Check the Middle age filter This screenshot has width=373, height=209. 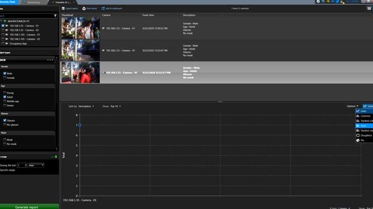pyautogui.click(x=5, y=101)
